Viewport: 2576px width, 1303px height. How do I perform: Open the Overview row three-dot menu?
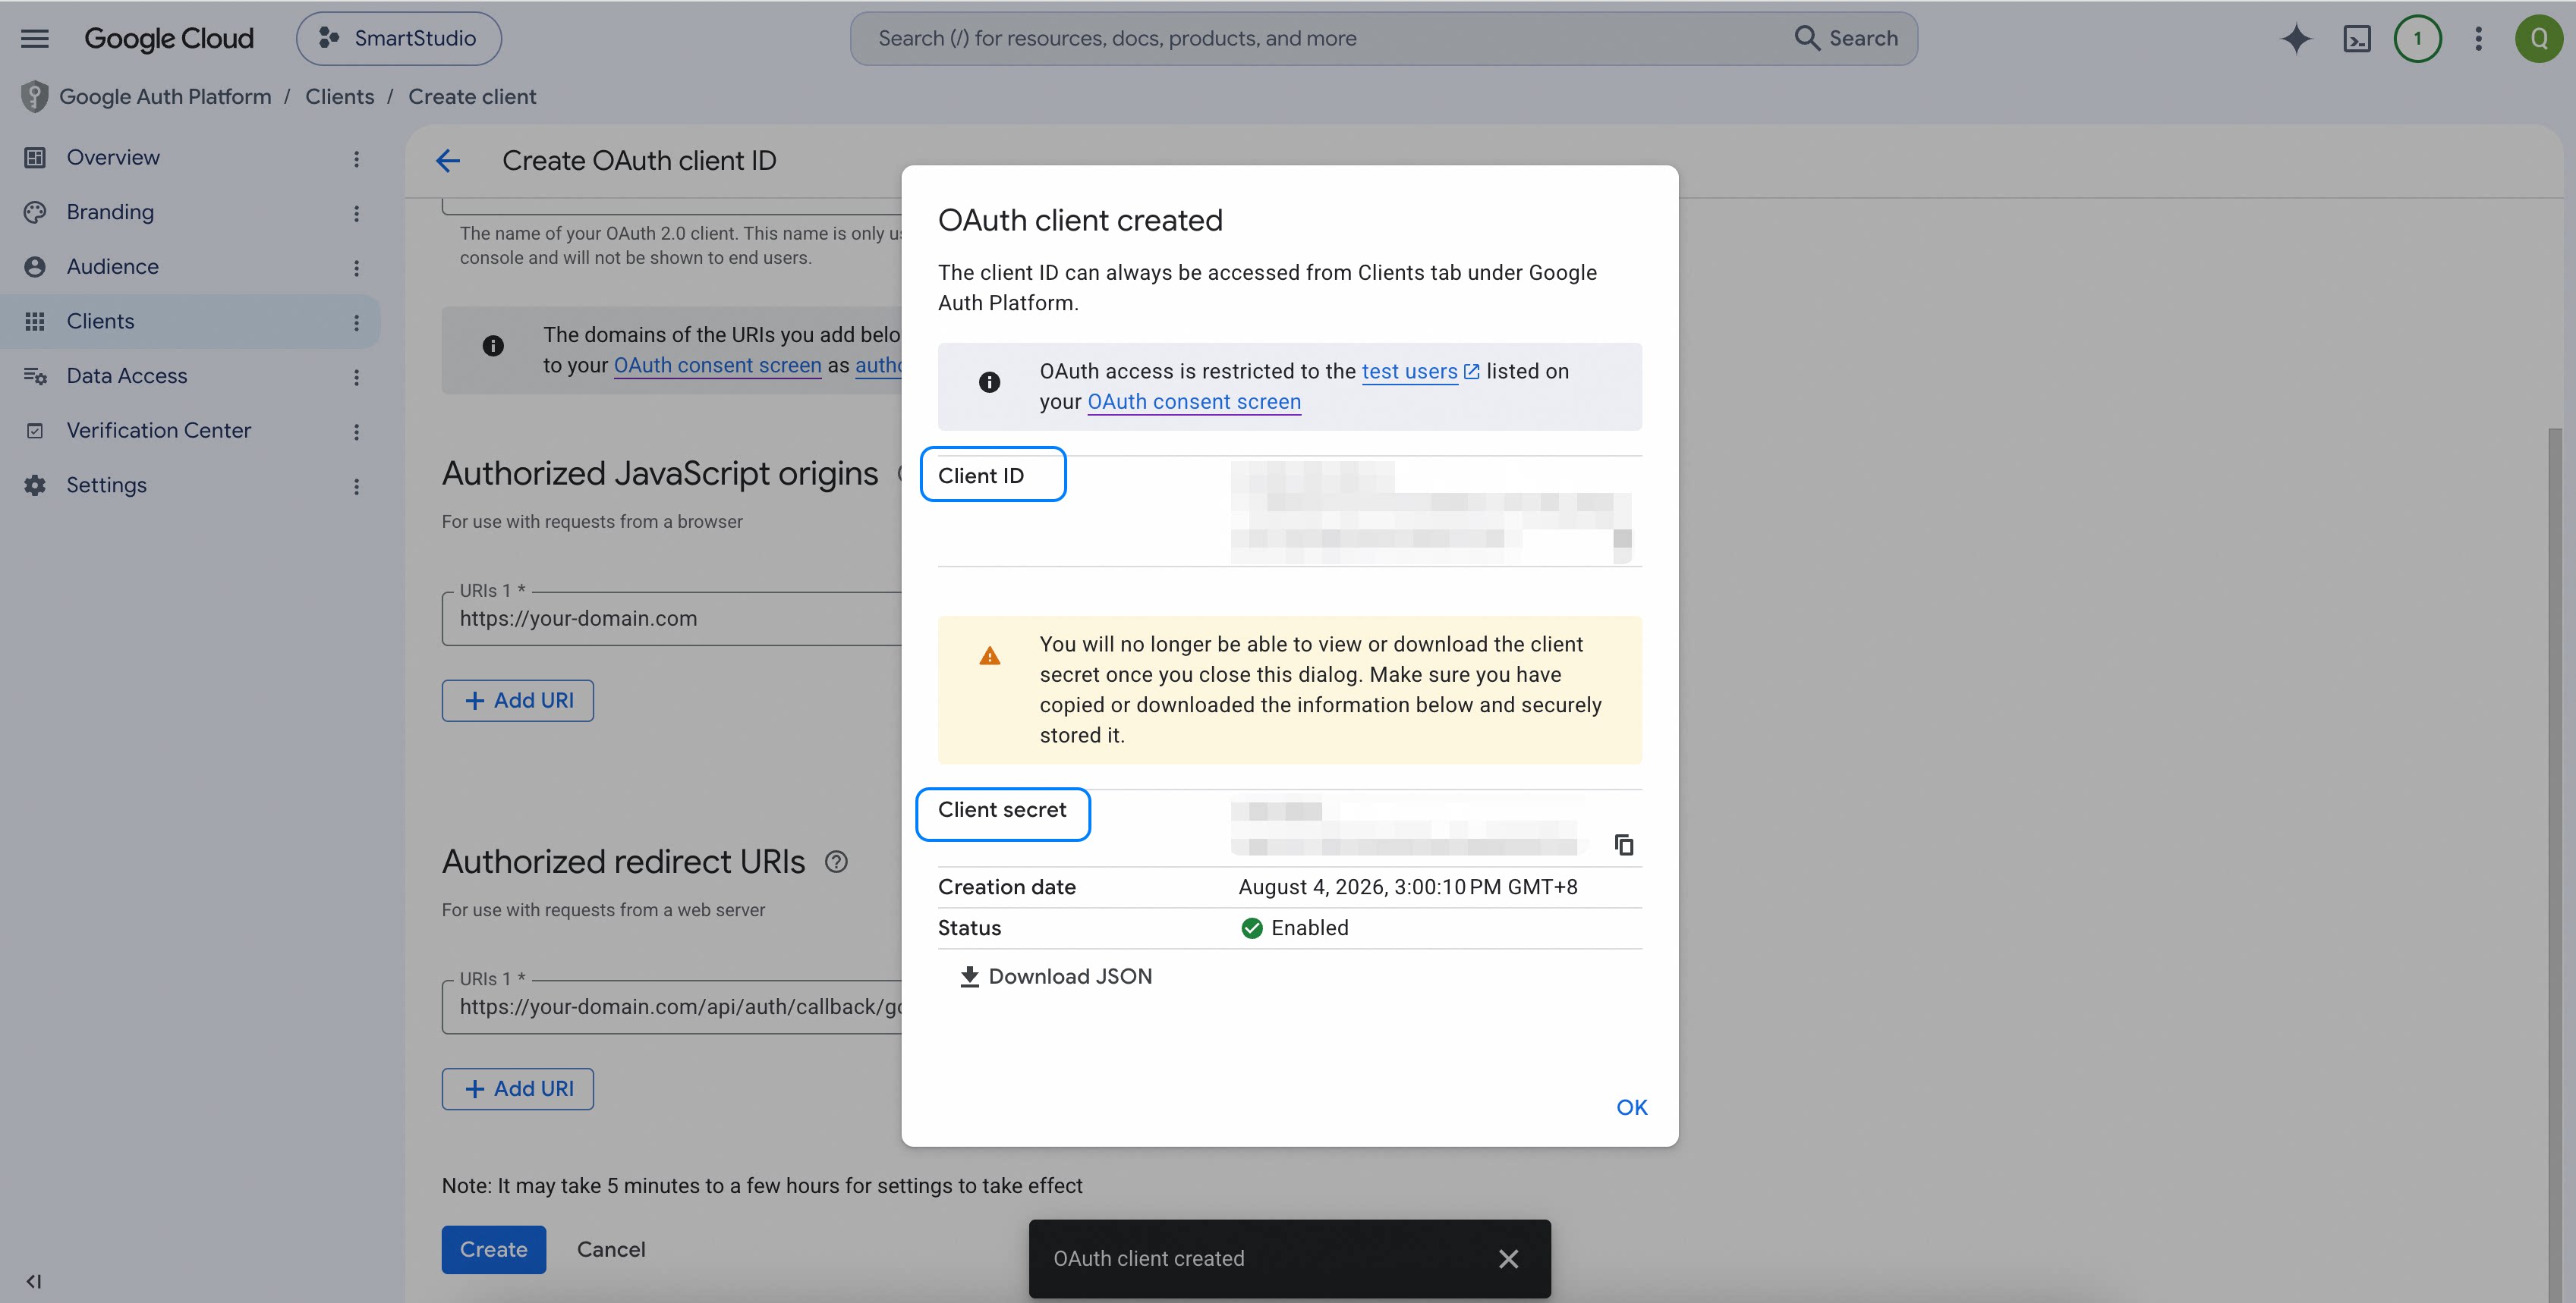pos(356,159)
